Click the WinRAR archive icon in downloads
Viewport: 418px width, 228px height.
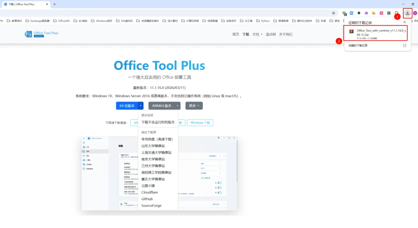[351, 31]
